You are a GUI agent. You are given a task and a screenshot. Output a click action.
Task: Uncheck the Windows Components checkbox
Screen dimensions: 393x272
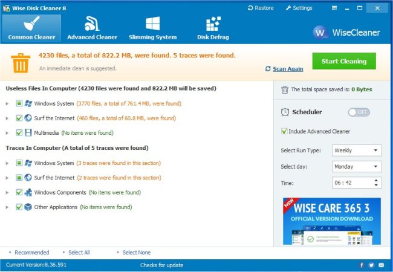[x=19, y=192]
